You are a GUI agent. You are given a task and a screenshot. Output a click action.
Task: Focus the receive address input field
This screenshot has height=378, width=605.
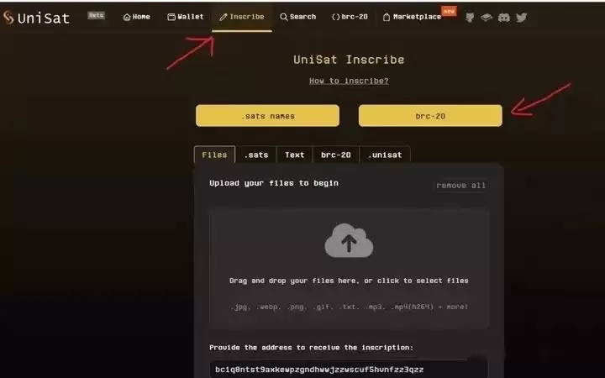click(x=349, y=370)
